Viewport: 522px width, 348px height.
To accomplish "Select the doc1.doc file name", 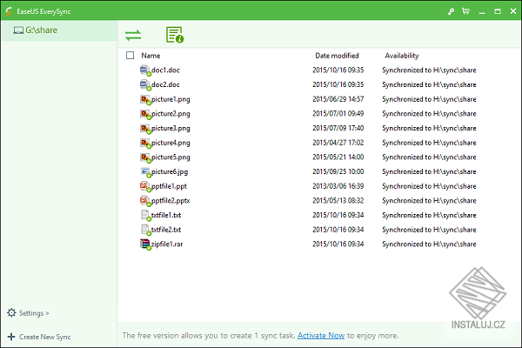I will click(165, 70).
